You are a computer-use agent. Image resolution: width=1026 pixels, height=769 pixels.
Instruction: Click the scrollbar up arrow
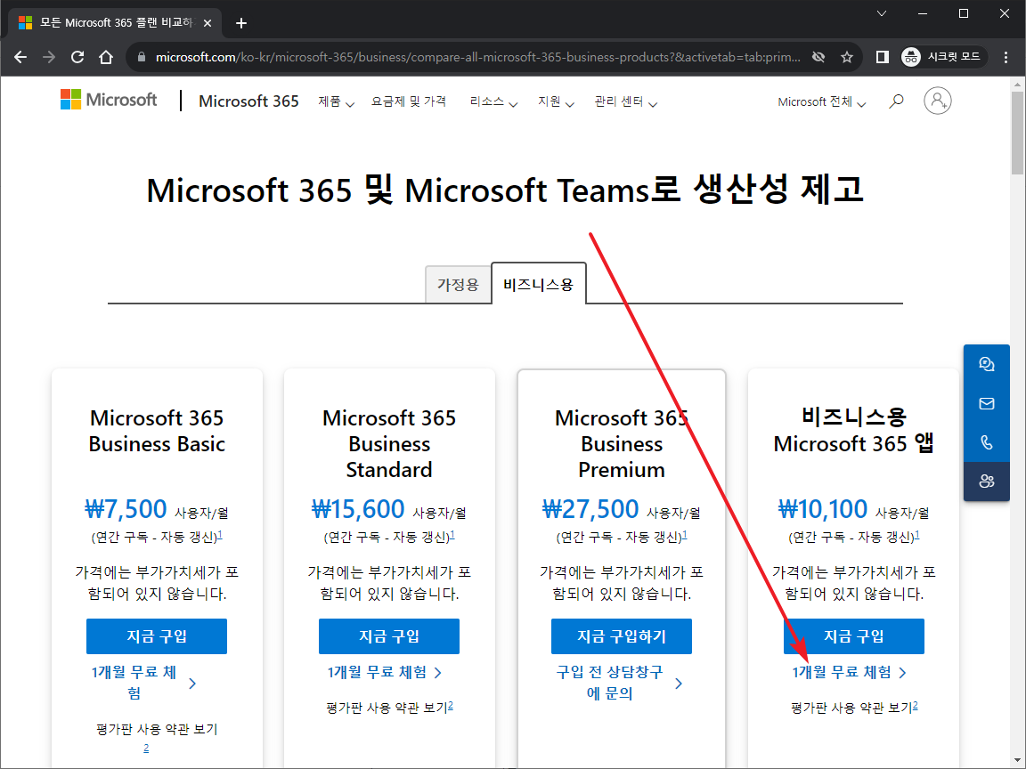pos(1017,84)
